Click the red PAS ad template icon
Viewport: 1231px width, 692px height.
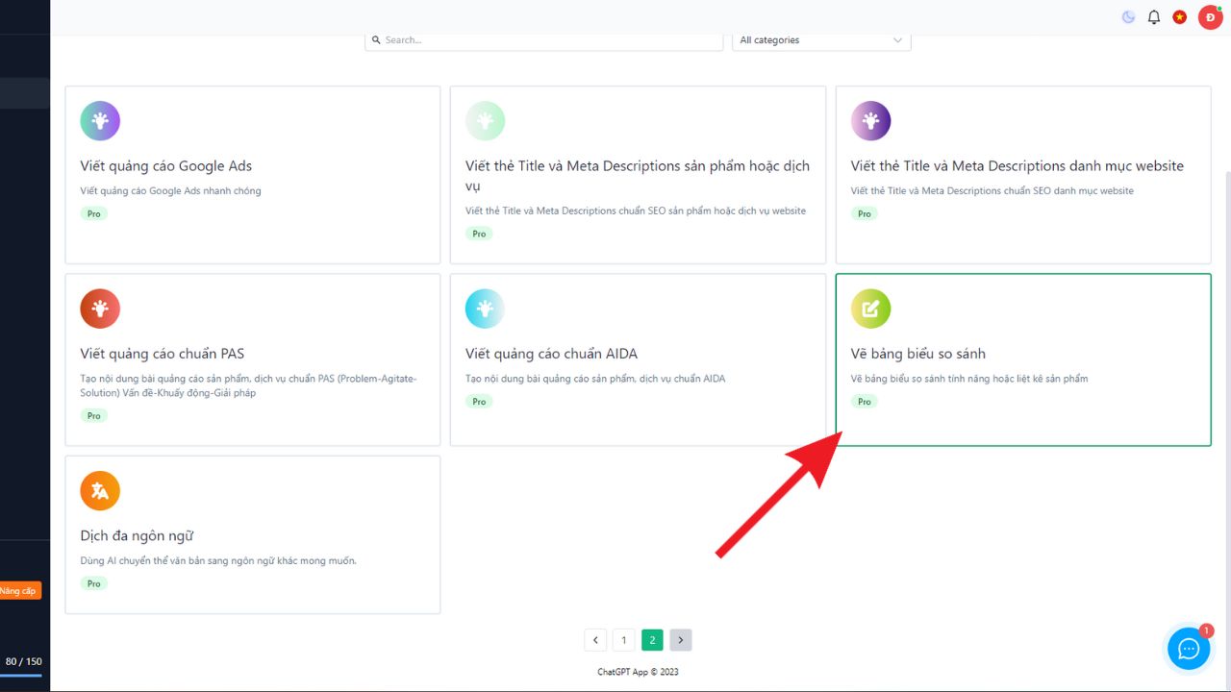click(100, 309)
